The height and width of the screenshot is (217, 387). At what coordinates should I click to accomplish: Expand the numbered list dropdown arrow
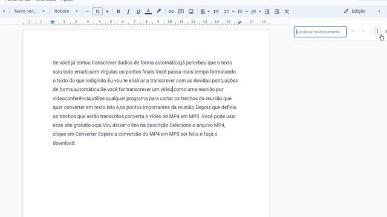[x=260, y=11]
